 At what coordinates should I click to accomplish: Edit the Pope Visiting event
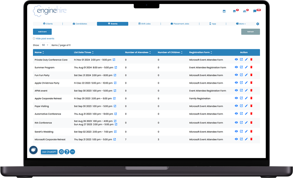pyautogui.click(x=246, y=106)
